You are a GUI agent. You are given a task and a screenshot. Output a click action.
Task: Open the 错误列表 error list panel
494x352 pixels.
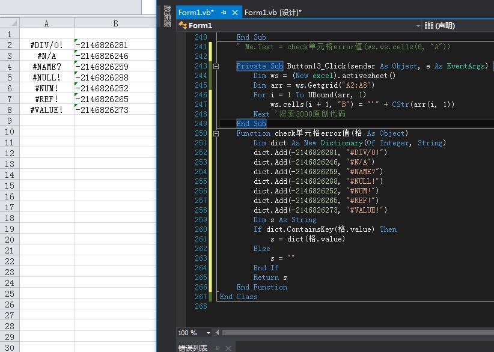(x=192, y=348)
